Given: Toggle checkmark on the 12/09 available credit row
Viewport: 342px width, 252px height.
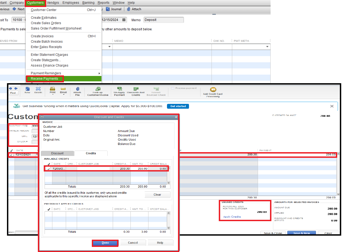Looking at the screenshot, I should [48, 169].
